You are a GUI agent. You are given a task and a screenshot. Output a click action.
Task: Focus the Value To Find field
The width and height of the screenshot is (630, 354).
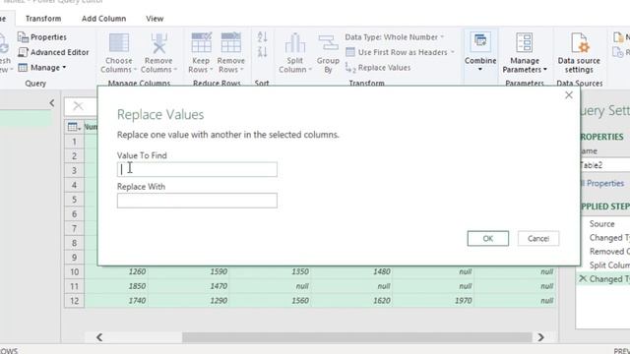[197, 169]
